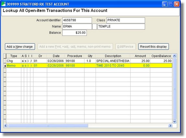Viewport: 186px width, 138px height.
Task: Select the highlighted Memo row TIME 2010 TO 2040
Action: (89, 65)
